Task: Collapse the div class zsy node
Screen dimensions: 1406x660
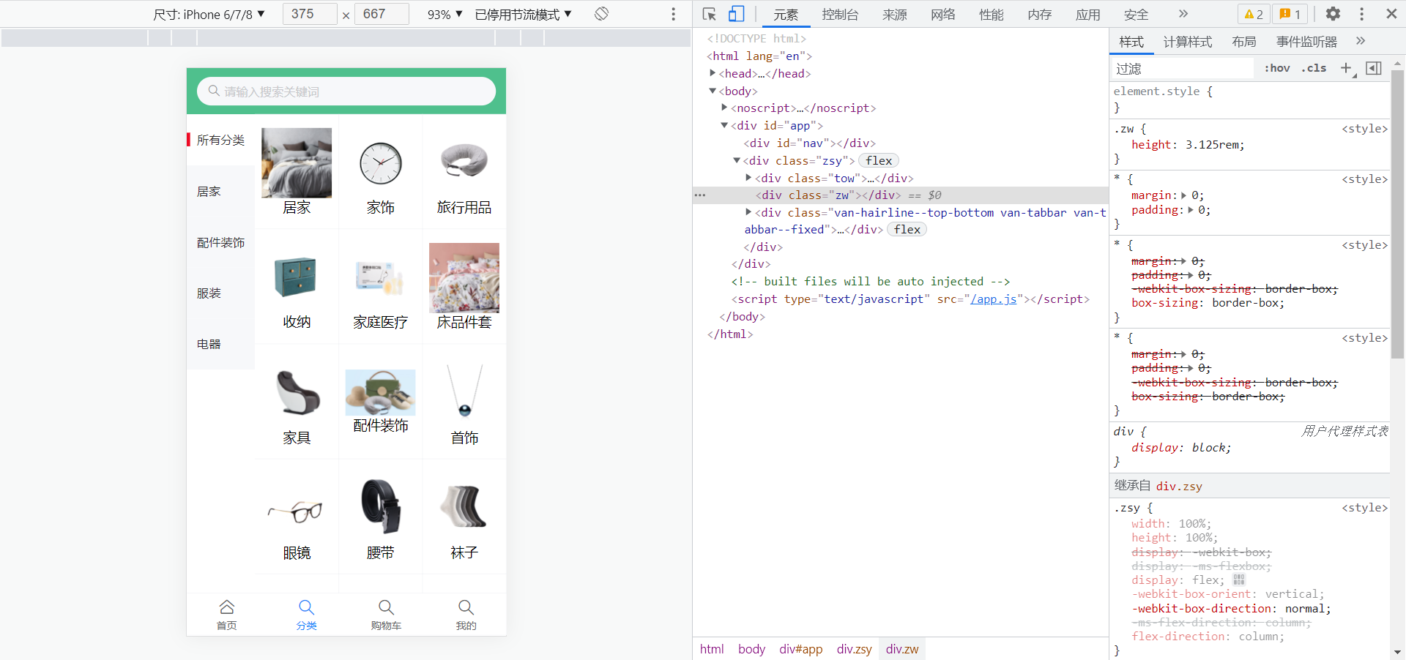Action: [x=737, y=160]
